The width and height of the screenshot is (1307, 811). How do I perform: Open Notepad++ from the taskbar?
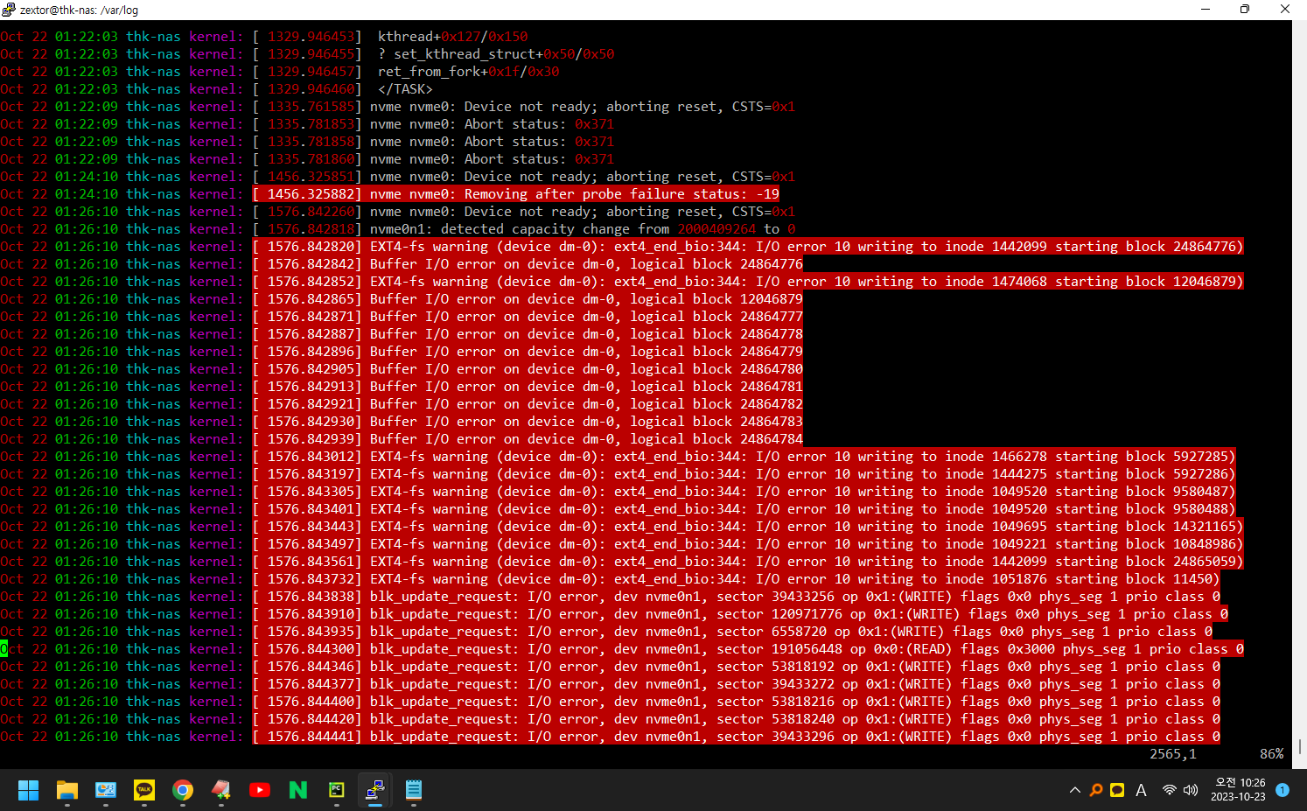tap(221, 790)
